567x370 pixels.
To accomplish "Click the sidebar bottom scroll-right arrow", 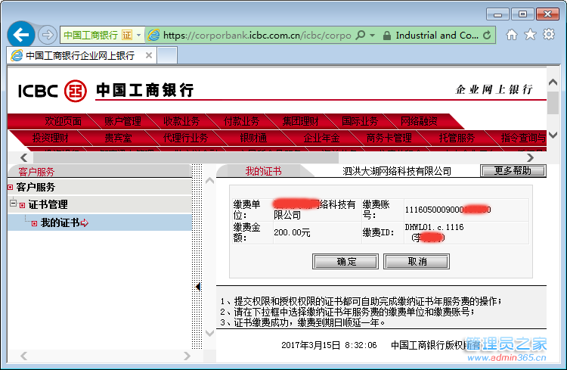I will pos(187,356).
